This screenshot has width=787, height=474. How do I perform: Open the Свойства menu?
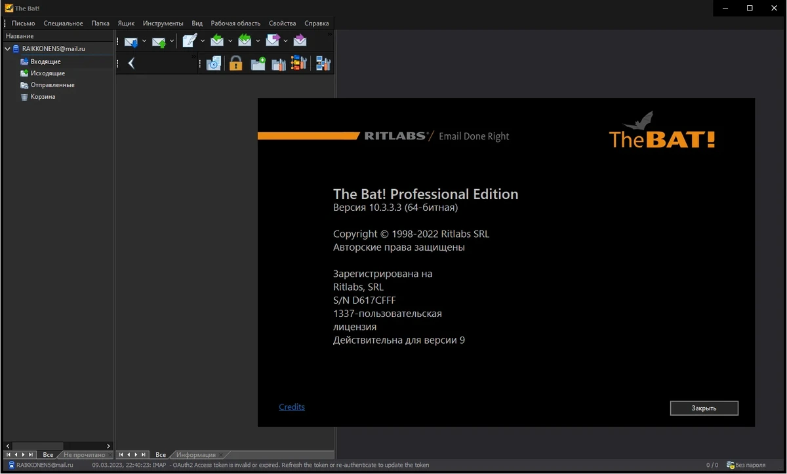click(282, 23)
